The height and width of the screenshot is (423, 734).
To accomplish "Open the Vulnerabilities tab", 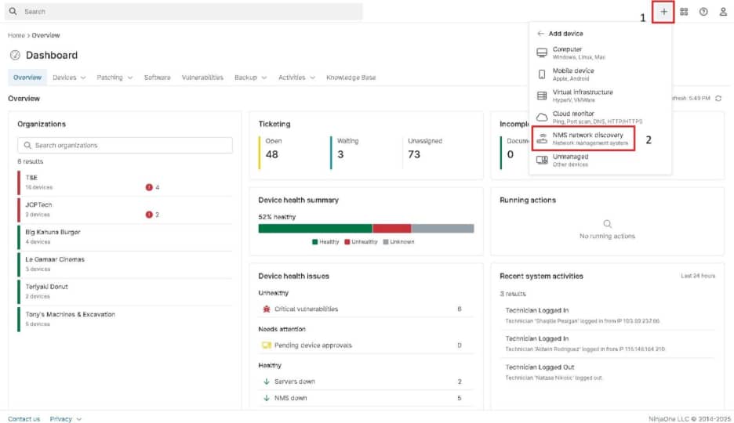I will point(202,78).
